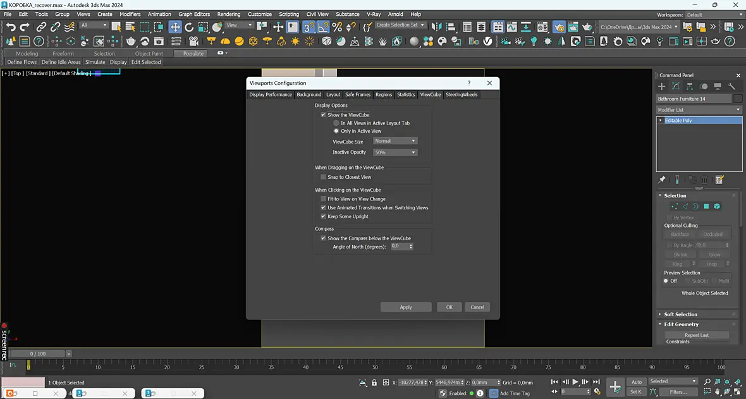This screenshot has width=746, height=399.
Task: Open the Create Selection Set dropdown
Action: tap(400, 25)
